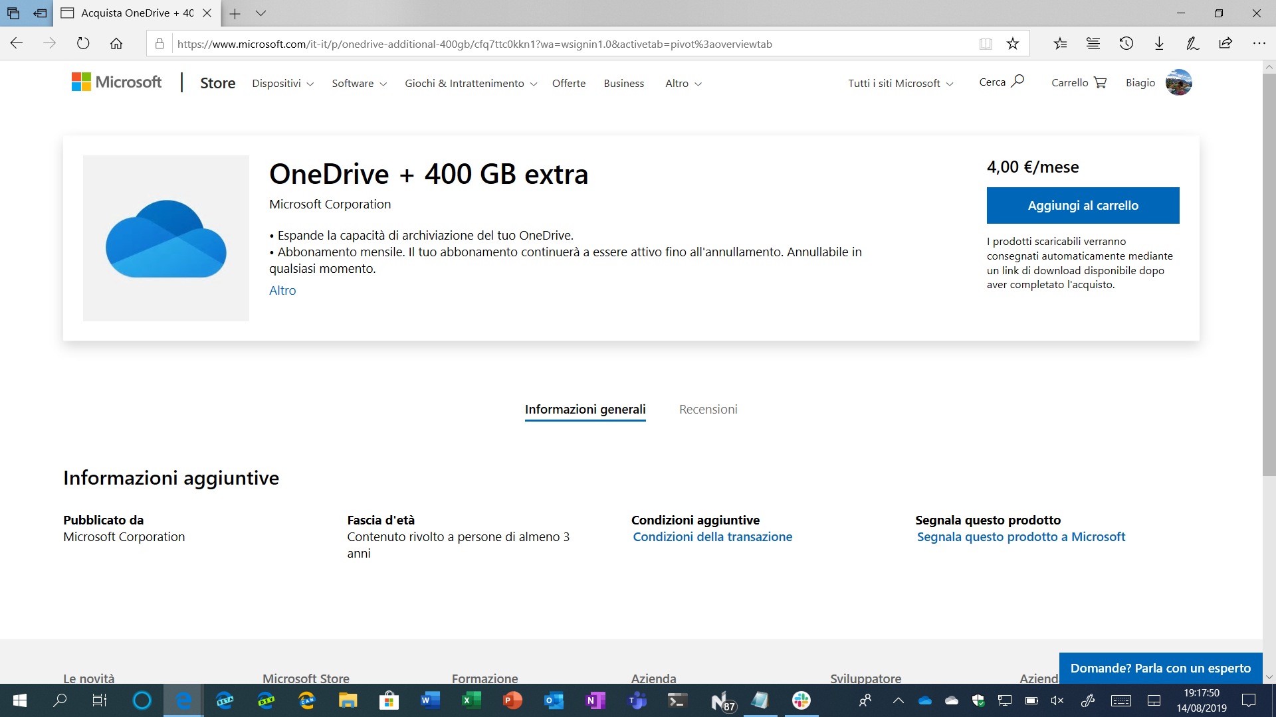Refresh the current page
The image size is (1276, 717).
(x=83, y=44)
